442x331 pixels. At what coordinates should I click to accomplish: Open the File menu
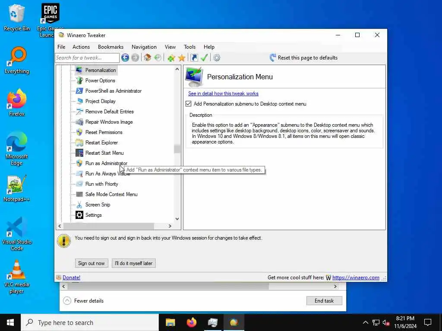point(61,47)
